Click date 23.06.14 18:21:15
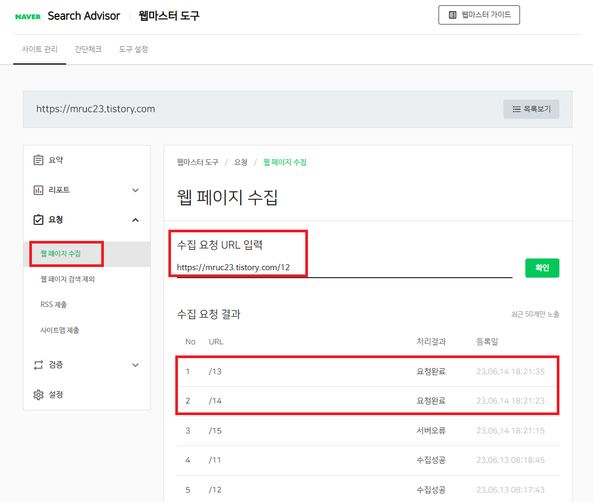The width and height of the screenshot is (593, 502). tap(510, 431)
